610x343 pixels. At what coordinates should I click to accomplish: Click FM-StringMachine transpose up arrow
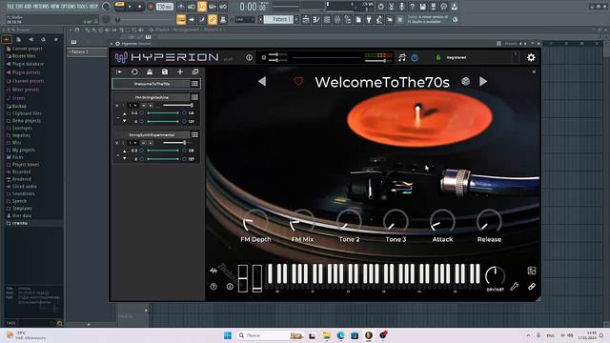(125, 114)
